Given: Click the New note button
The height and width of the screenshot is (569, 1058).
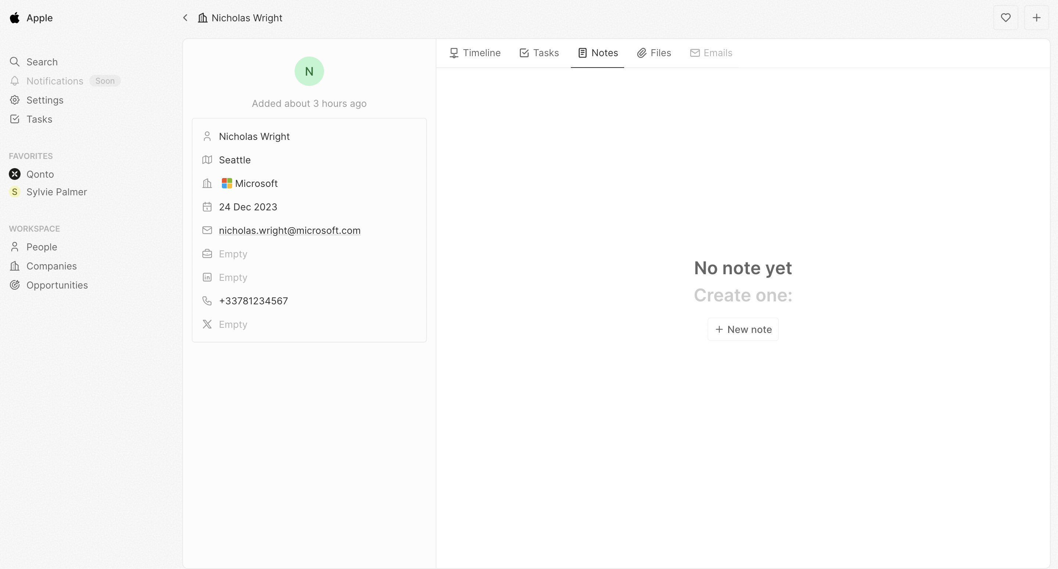Looking at the screenshot, I should click(742, 329).
